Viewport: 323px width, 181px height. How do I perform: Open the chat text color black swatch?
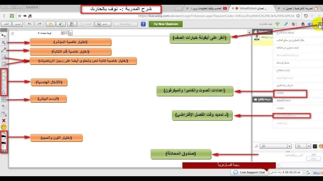point(315,146)
